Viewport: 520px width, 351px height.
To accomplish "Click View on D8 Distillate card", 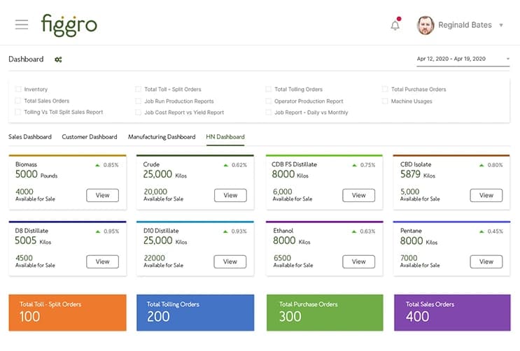I will (102, 262).
